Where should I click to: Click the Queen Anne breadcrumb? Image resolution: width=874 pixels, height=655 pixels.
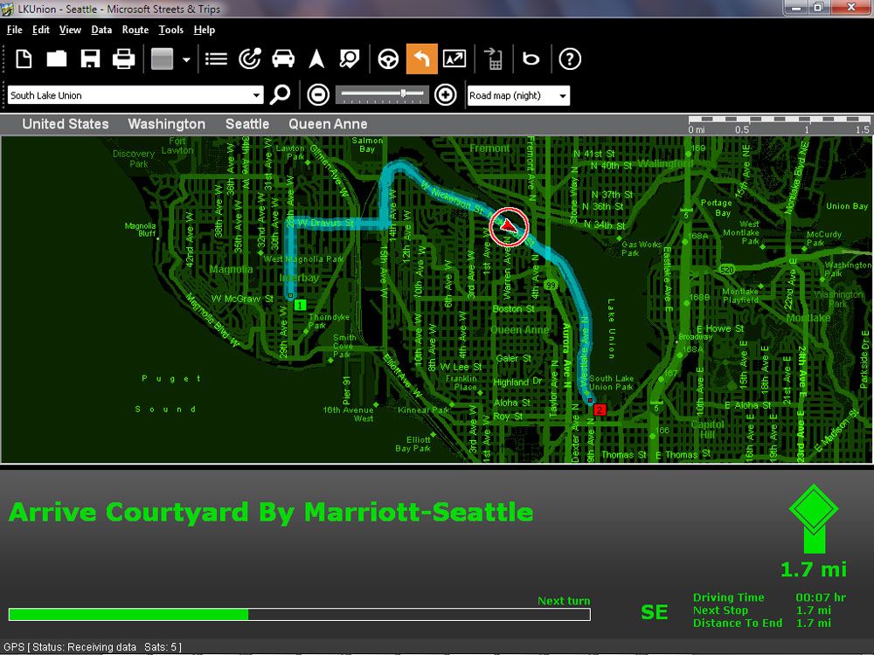point(328,124)
